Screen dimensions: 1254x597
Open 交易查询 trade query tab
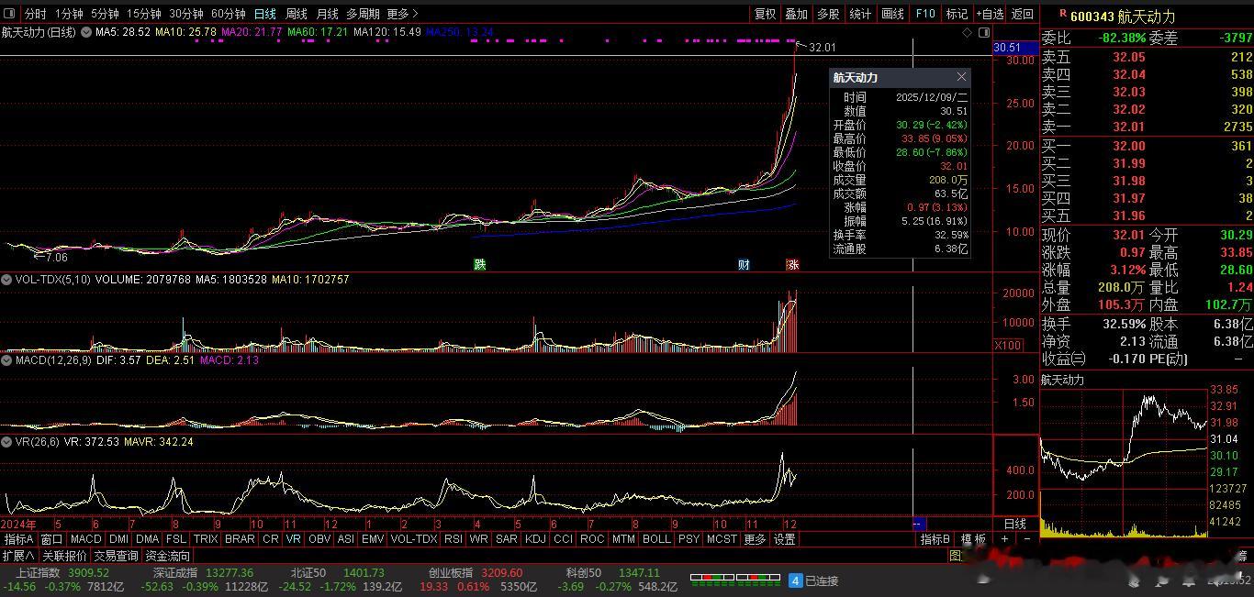(116, 556)
